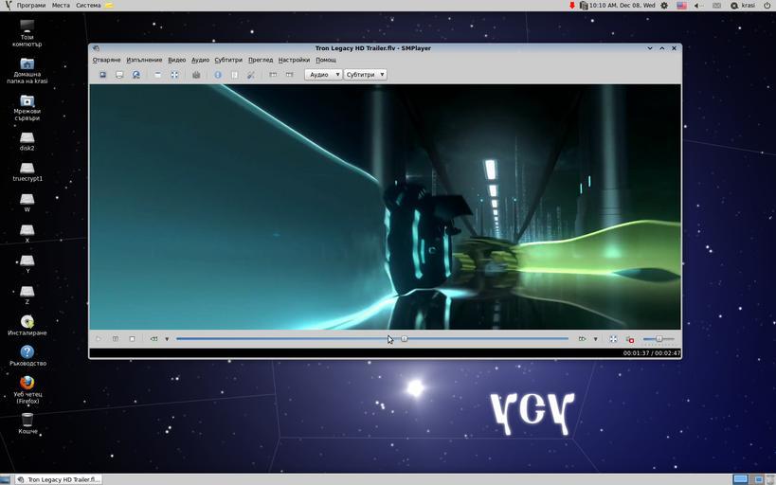Stop the video playback
776x485 pixels.
click(x=132, y=339)
